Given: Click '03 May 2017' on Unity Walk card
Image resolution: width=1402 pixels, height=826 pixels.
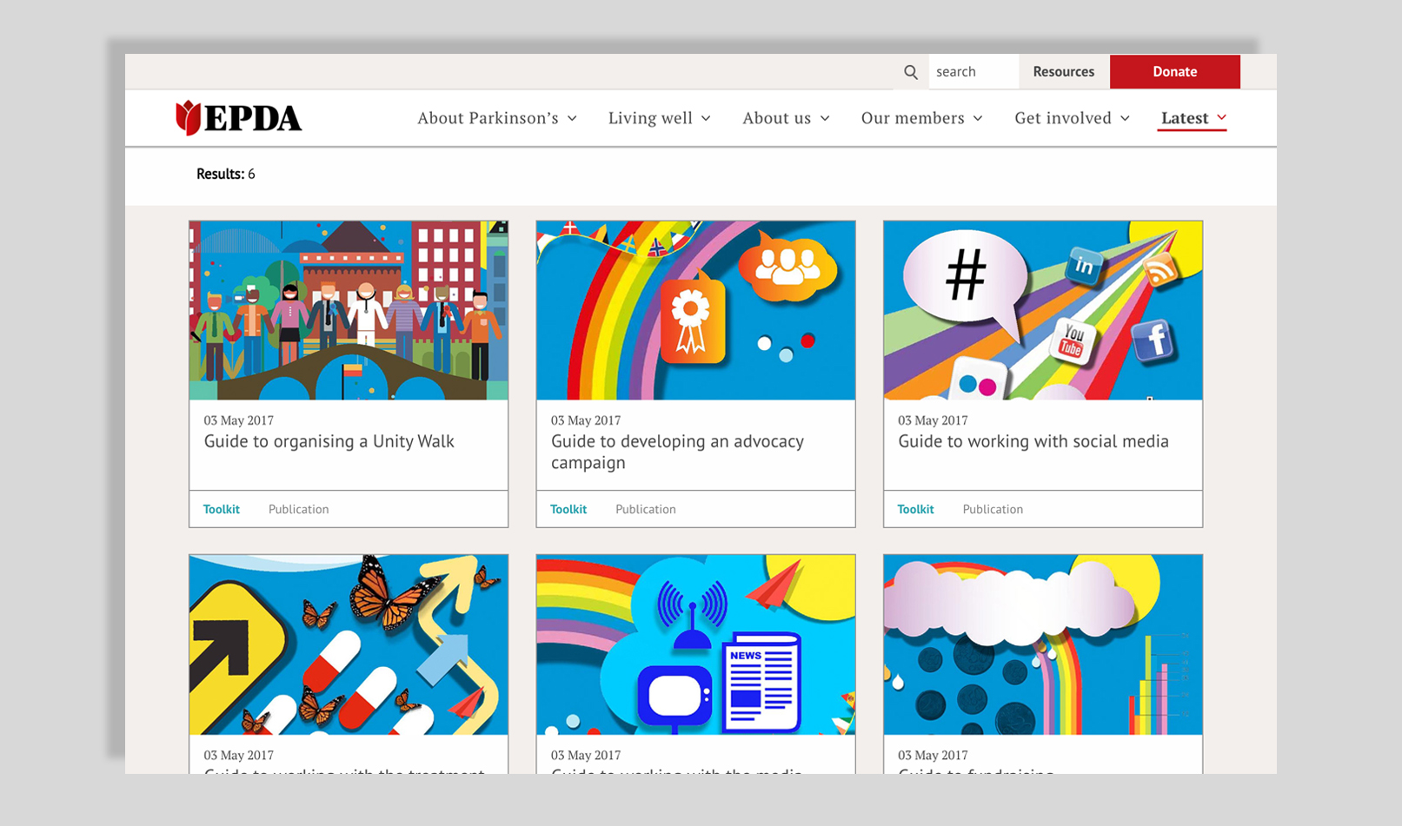Looking at the screenshot, I should [238, 420].
